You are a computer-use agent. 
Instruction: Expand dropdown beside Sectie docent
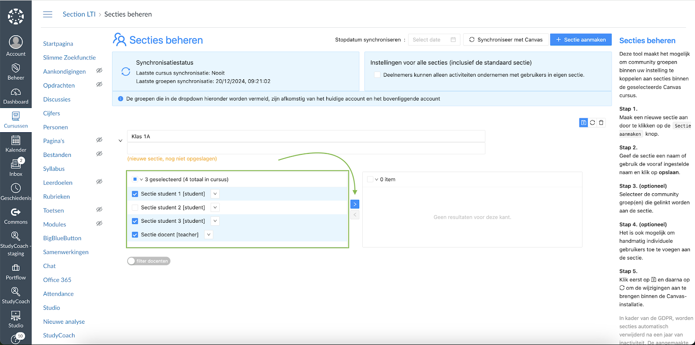(208, 234)
